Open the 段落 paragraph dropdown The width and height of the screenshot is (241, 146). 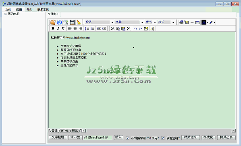[112, 22]
